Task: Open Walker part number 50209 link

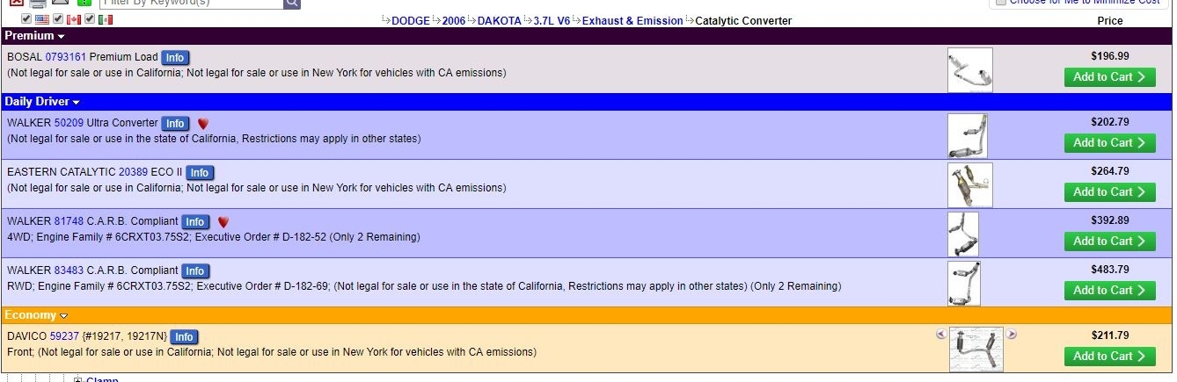Action: coord(69,123)
